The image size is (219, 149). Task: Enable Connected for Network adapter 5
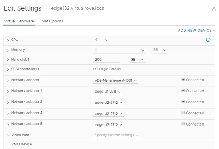[x=183, y=124]
